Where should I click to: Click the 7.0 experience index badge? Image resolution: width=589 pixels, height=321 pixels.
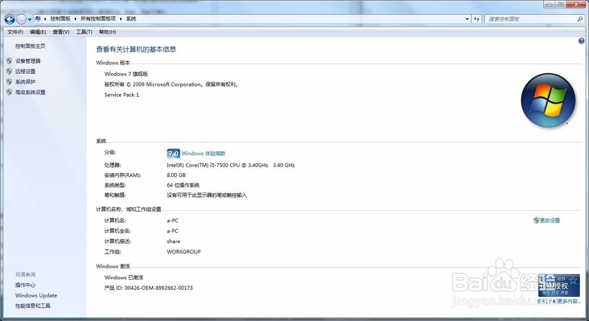coord(173,153)
